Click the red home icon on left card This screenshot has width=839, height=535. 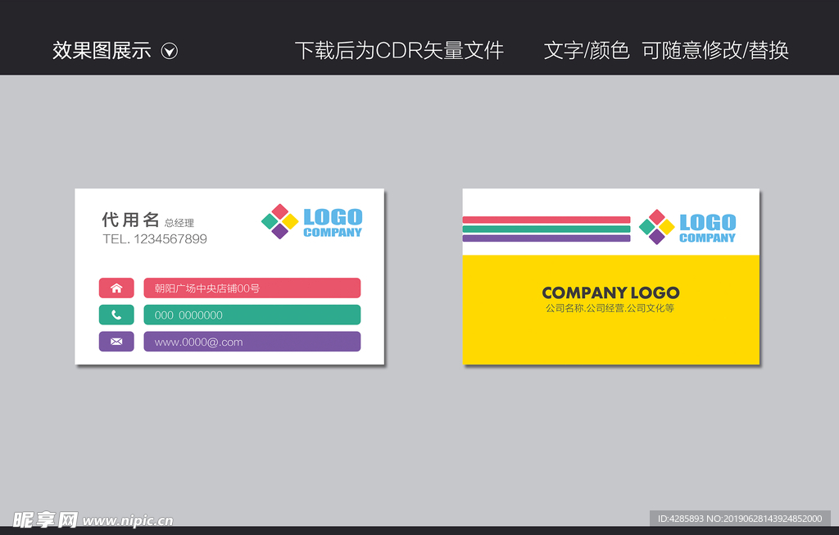116,288
